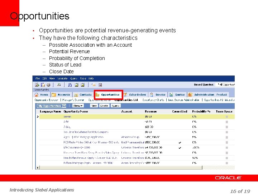Click the Knoll Pharmaceutical account cell
The width and height of the screenshot is (258, 194).
tap(133, 142)
